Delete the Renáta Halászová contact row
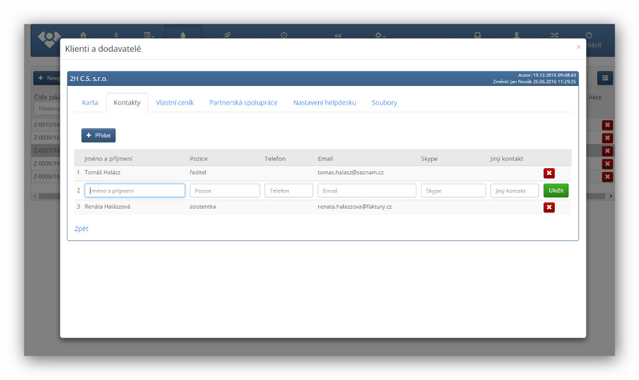639x380 pixels. pos(549,207)
